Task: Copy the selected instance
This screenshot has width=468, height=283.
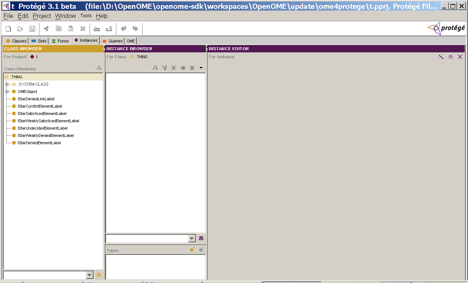Action: pos(183,68)
